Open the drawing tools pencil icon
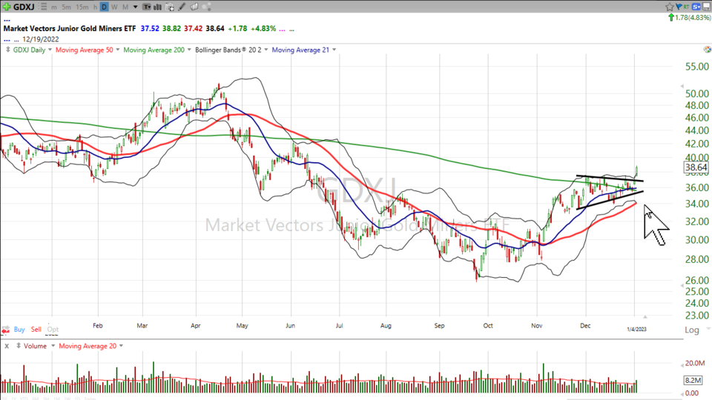Screen dimensions: 712x400 coord(182,7)
